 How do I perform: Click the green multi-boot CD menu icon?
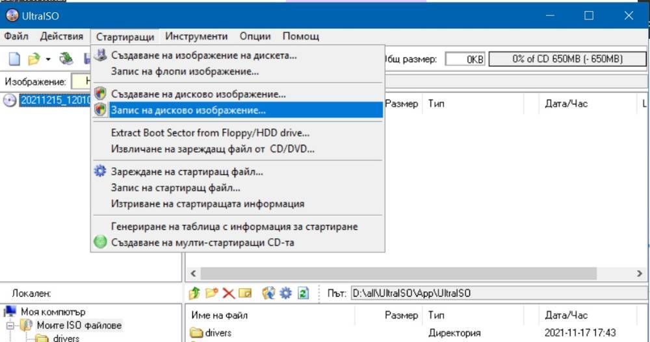tap(100, 242)
